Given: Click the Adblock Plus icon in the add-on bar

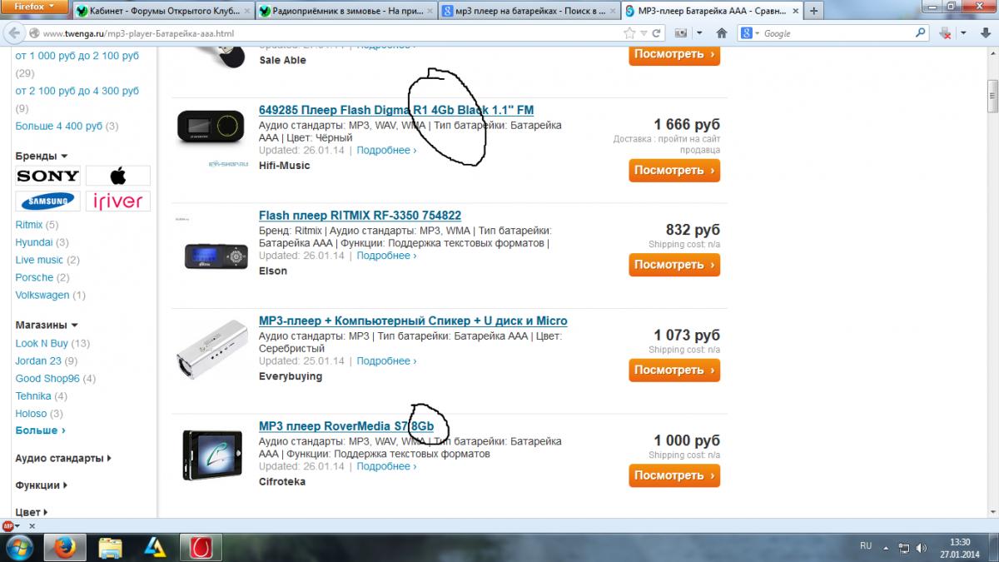Looking at the screenshot, I should [8, 526].
